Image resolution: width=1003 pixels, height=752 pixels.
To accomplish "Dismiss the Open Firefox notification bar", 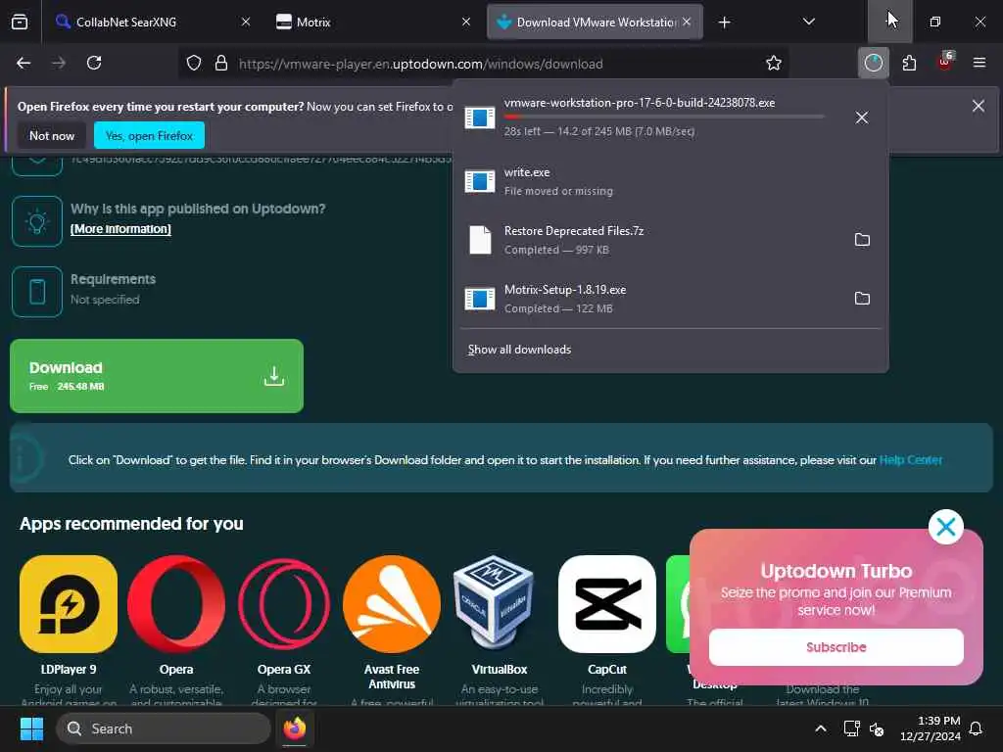I will 979,106.
